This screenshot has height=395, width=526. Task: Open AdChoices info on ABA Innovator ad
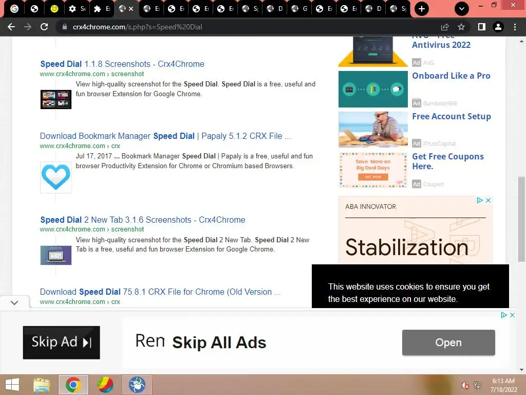coord(480,200)
